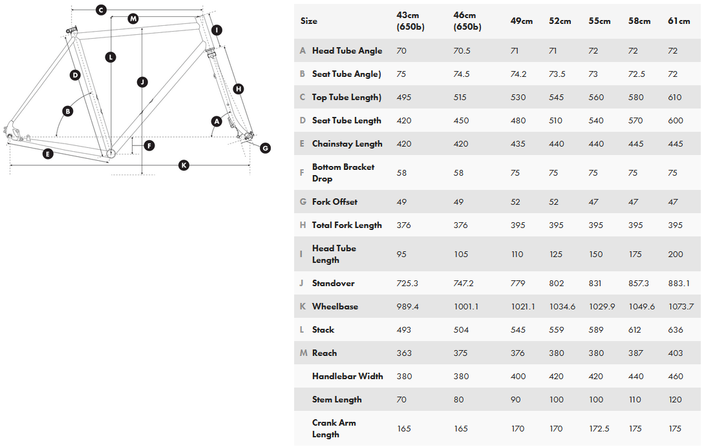
Task: Select the Handlebar Width row label
Action: click(347, 376)
